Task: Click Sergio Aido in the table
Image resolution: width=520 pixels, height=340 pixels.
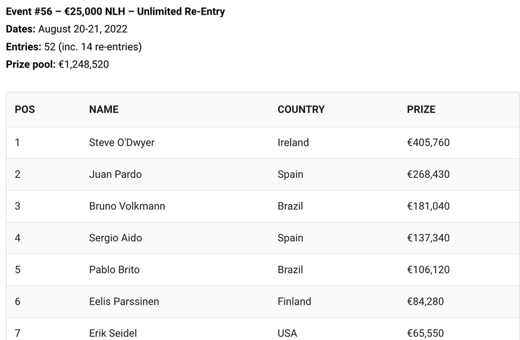Action: pos(116,238)
